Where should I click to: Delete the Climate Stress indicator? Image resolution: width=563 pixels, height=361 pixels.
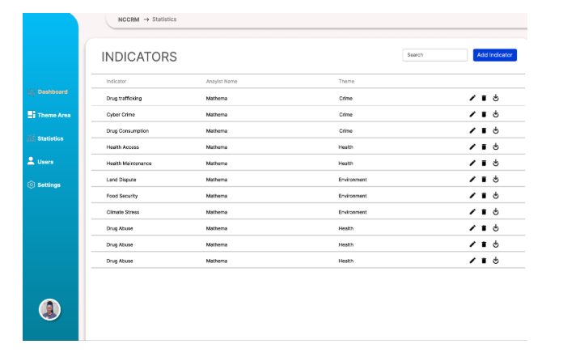pos(484,211)
